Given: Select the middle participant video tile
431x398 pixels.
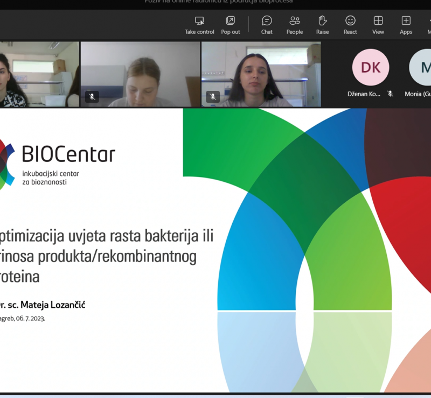Looking at the screenshot, I should click(140, 74).
